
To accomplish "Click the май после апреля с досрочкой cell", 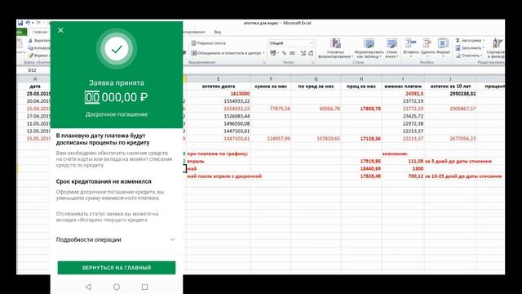I will coord(224,176).
